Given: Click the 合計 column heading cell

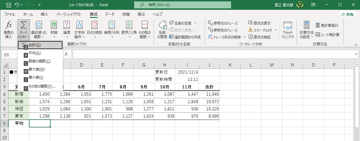Looking at the screenshot, I should tap(209, 87).
